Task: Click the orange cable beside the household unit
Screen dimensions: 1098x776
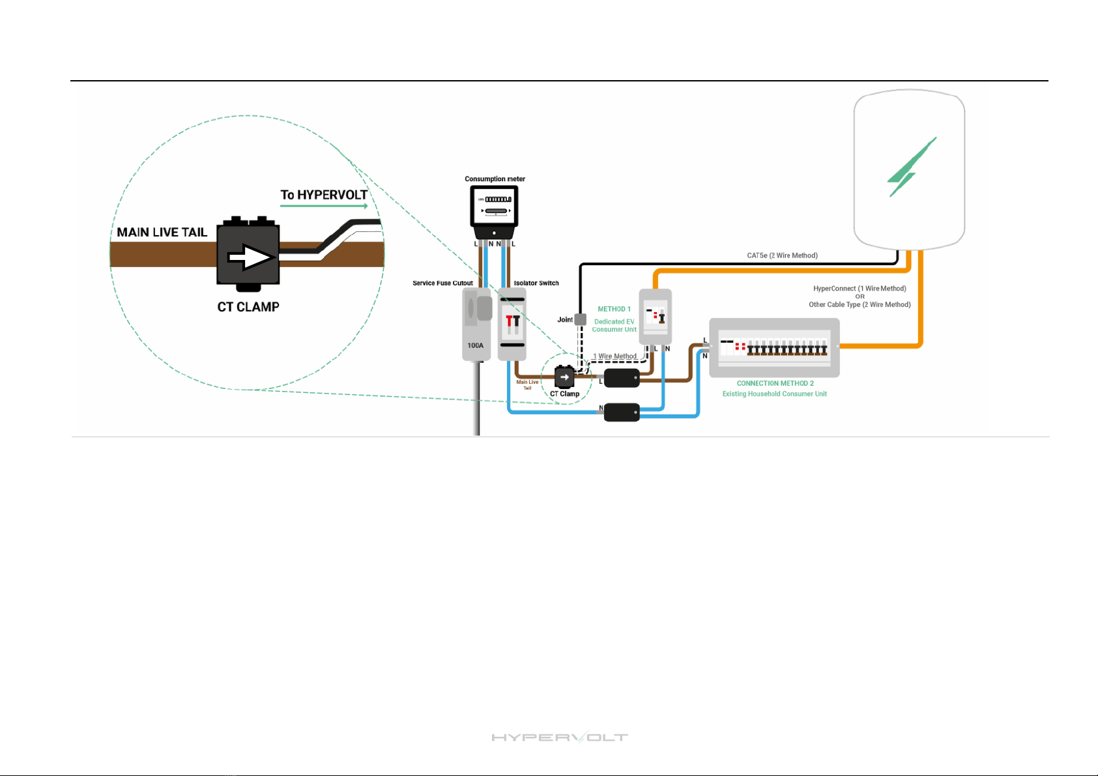Action: coord(920,300)
